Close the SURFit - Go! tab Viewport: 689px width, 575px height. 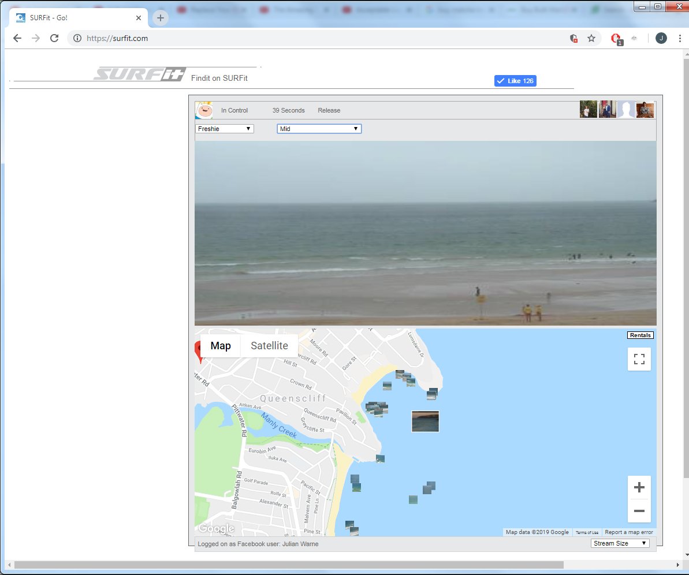pos(139,18)
